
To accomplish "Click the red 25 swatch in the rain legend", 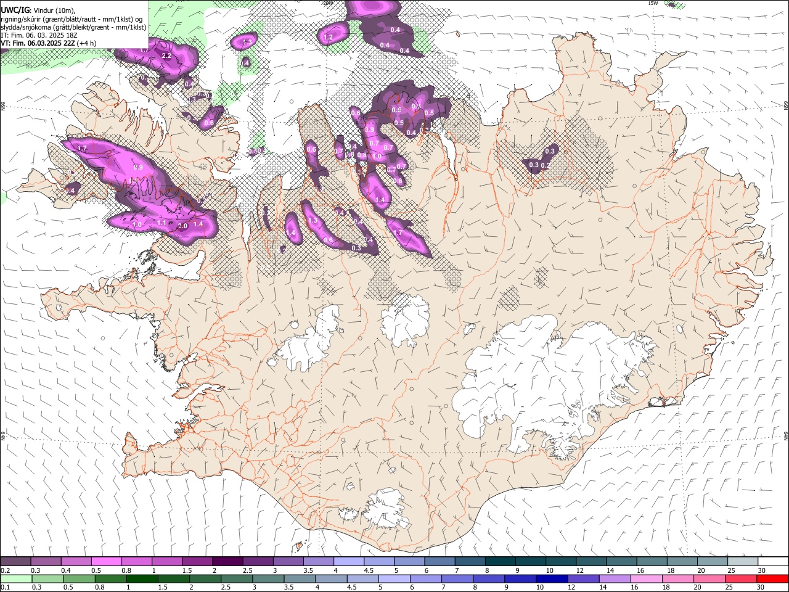I will coord(742,578).
